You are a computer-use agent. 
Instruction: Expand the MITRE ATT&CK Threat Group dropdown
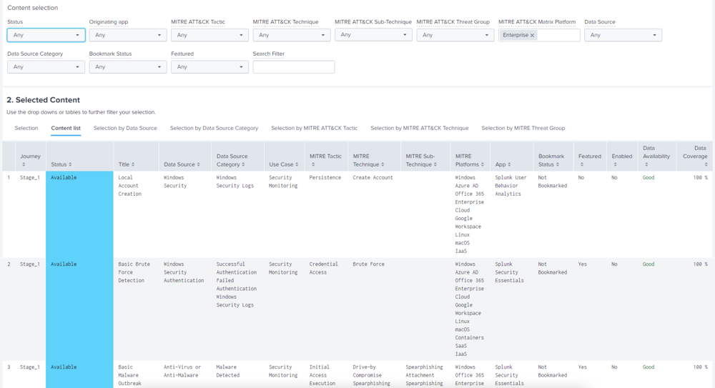tap(455, 35)
